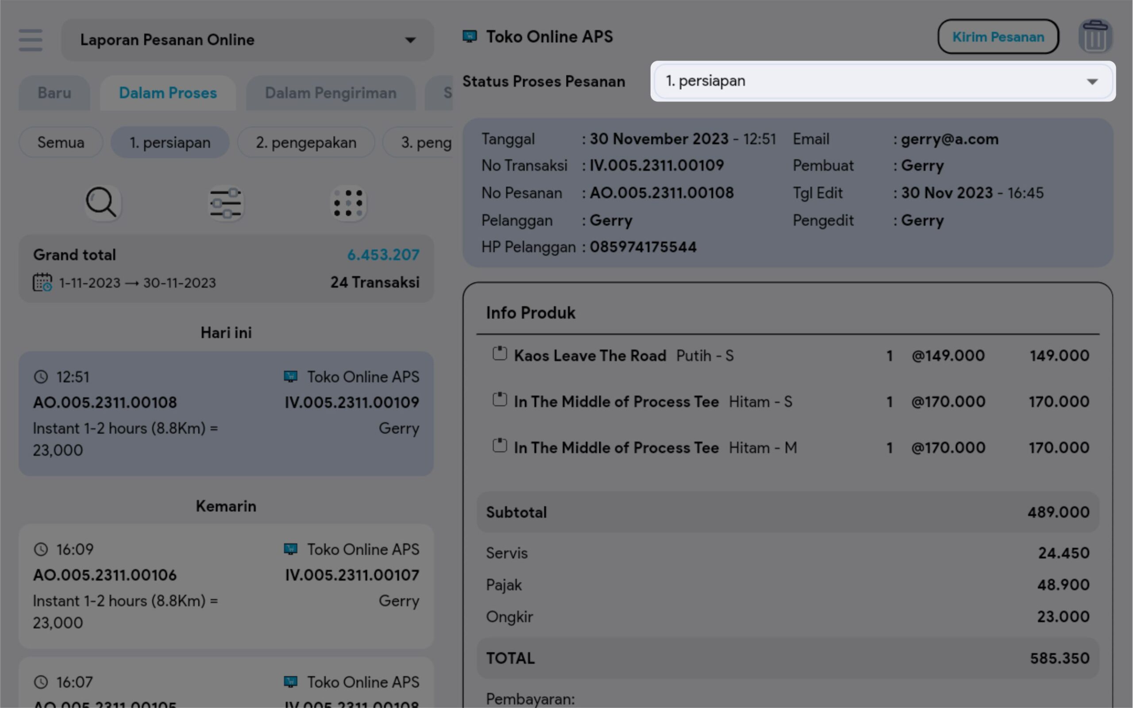Select the Semua filter chip
Viewport: 1133px width, 708px height.
click(x=61, y=142)
